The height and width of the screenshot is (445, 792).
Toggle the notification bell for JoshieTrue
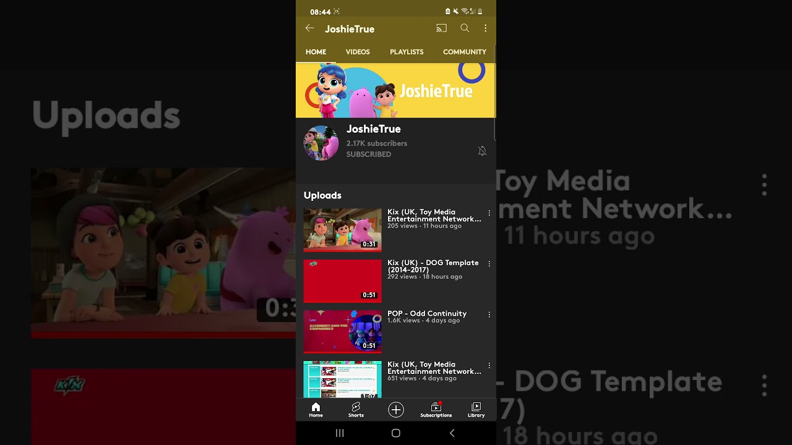click(x=482, y=151)
